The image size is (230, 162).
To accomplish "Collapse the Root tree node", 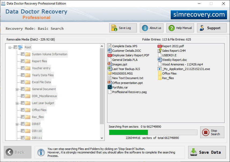I will coord(10,47).
